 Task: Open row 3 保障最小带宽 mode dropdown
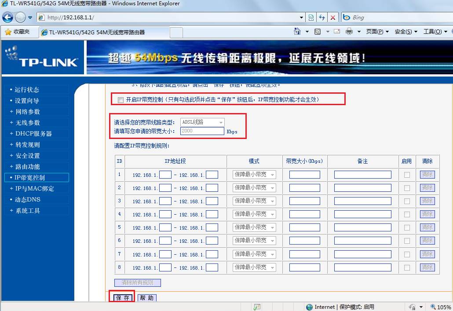tap(254, 201)
